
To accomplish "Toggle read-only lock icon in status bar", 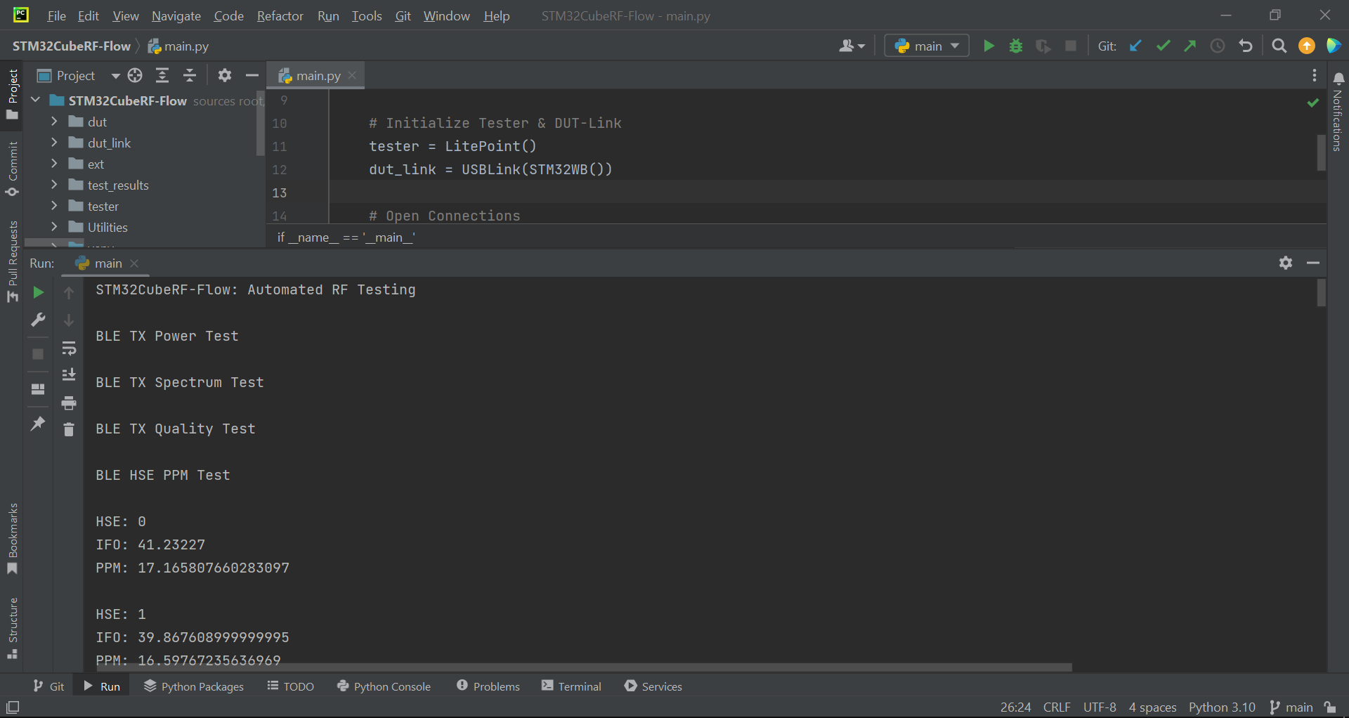I will coord(1330,707).
